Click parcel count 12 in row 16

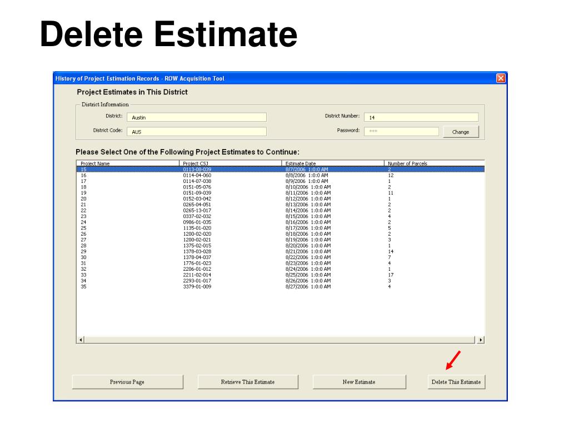point(391,175)
